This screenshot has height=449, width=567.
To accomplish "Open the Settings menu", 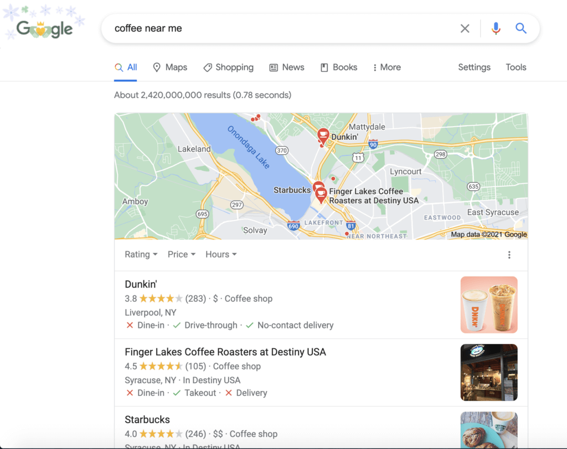I will click(474, 67).
